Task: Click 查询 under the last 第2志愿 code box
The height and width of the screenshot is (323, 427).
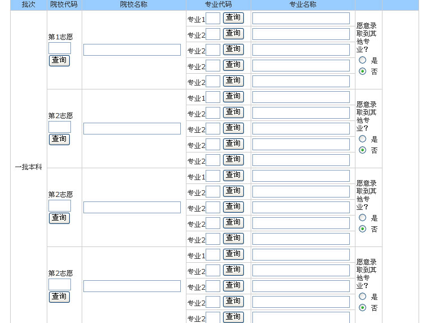Action: [59, 297]
